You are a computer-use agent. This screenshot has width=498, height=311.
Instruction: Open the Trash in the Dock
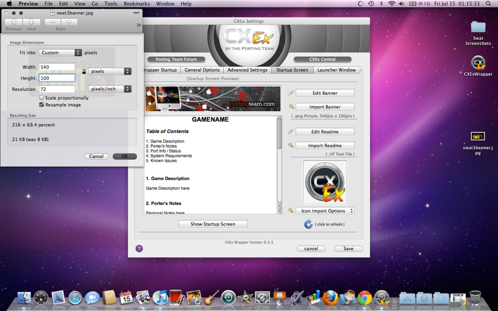point(475,298)
